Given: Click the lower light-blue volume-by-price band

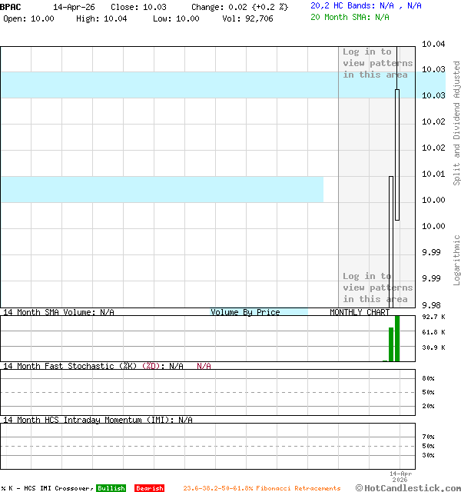Looking at the screenshot, I should coord(161,189).
